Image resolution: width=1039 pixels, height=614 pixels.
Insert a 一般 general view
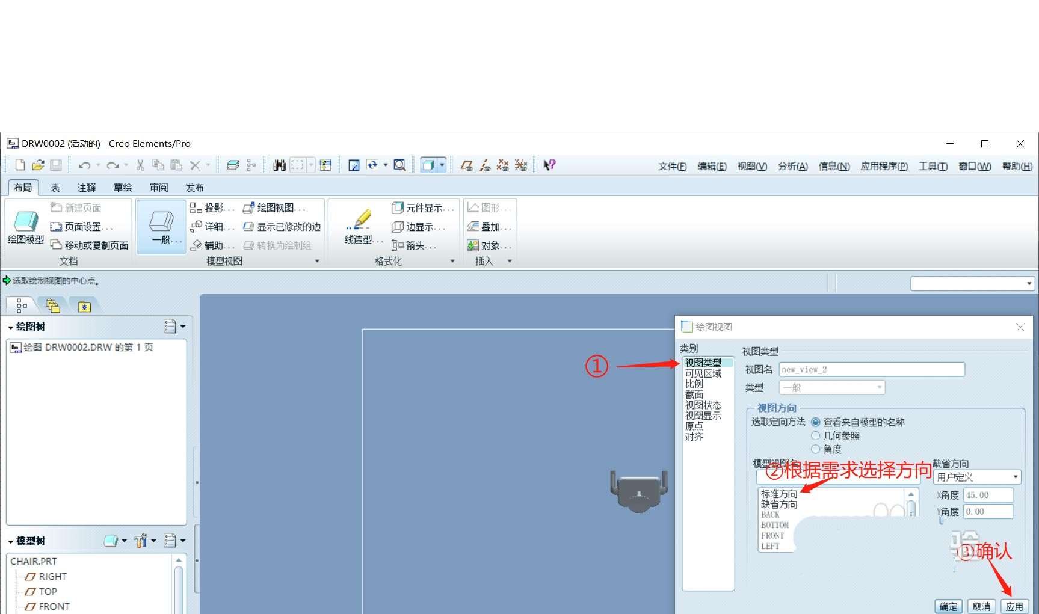[x=161, y=227]
